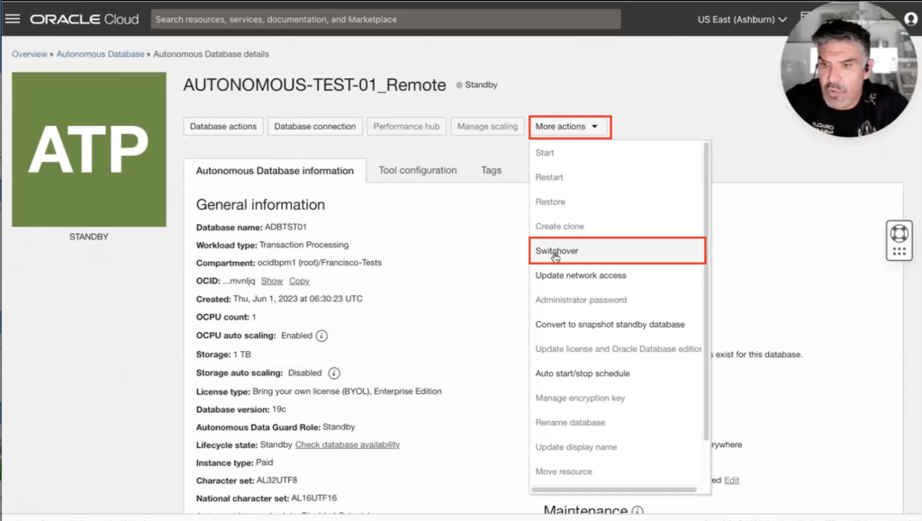Viewport: 922px width, 521px height.
Task: Switch to the Tool configuration tab
Action: pos(417,170)
